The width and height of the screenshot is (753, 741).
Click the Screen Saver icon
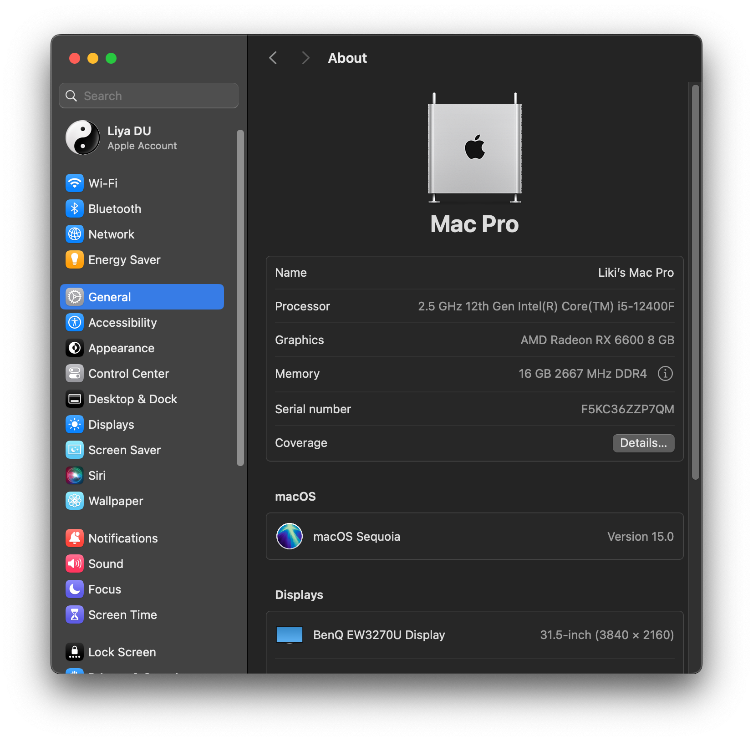point(75,450)
